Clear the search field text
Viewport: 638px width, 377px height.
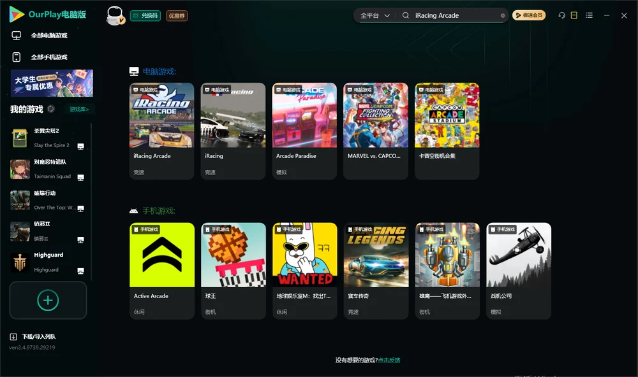(x=503, y=15)
